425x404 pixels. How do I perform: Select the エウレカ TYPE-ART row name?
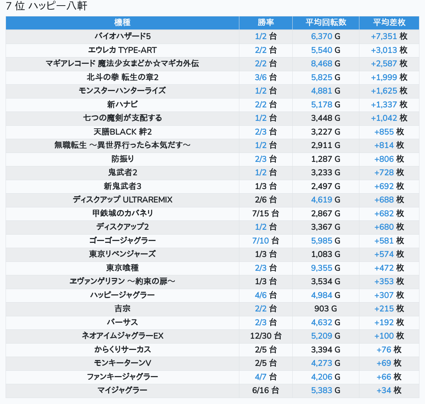[x=122, y=50]
